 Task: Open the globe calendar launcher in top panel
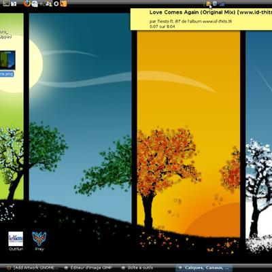point(35,3)
